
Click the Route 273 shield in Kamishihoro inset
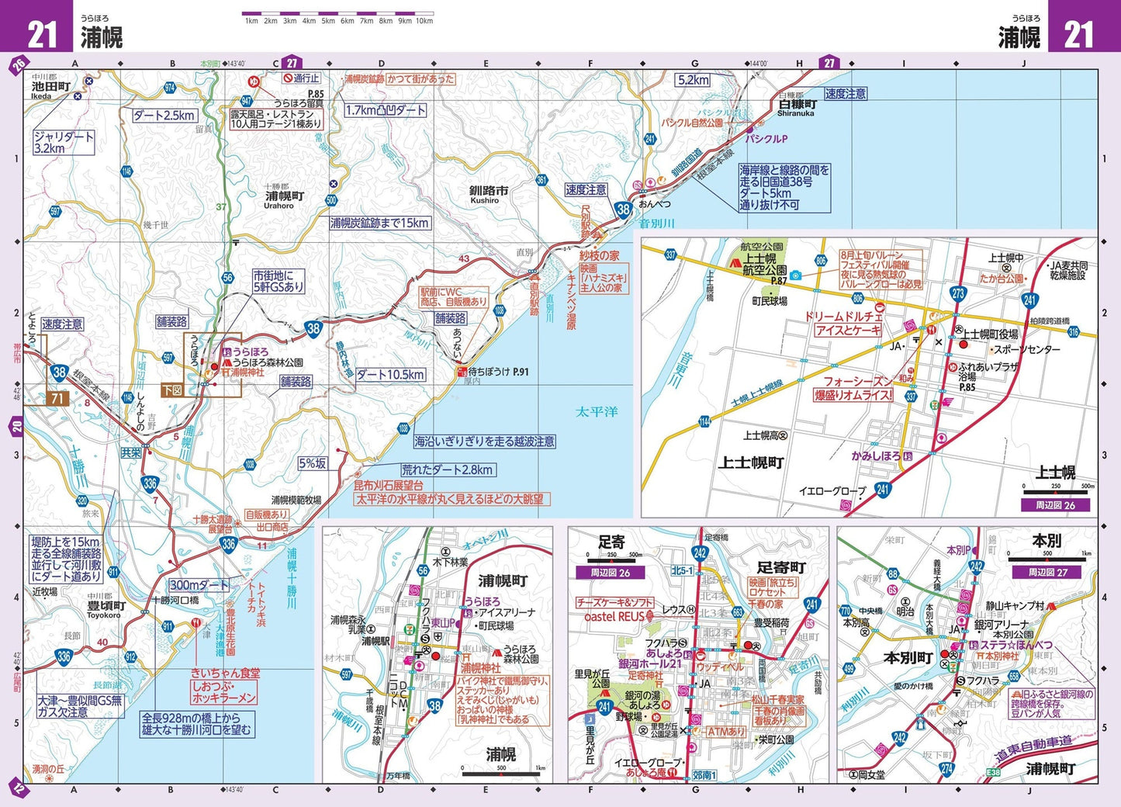(958, 293)
